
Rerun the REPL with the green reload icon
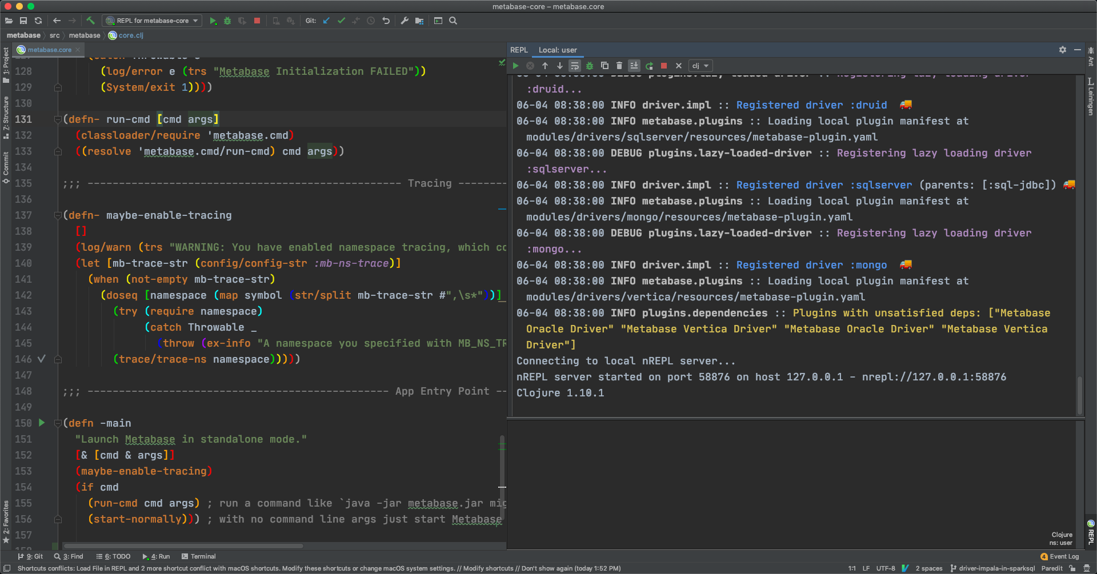coord(649,66)
